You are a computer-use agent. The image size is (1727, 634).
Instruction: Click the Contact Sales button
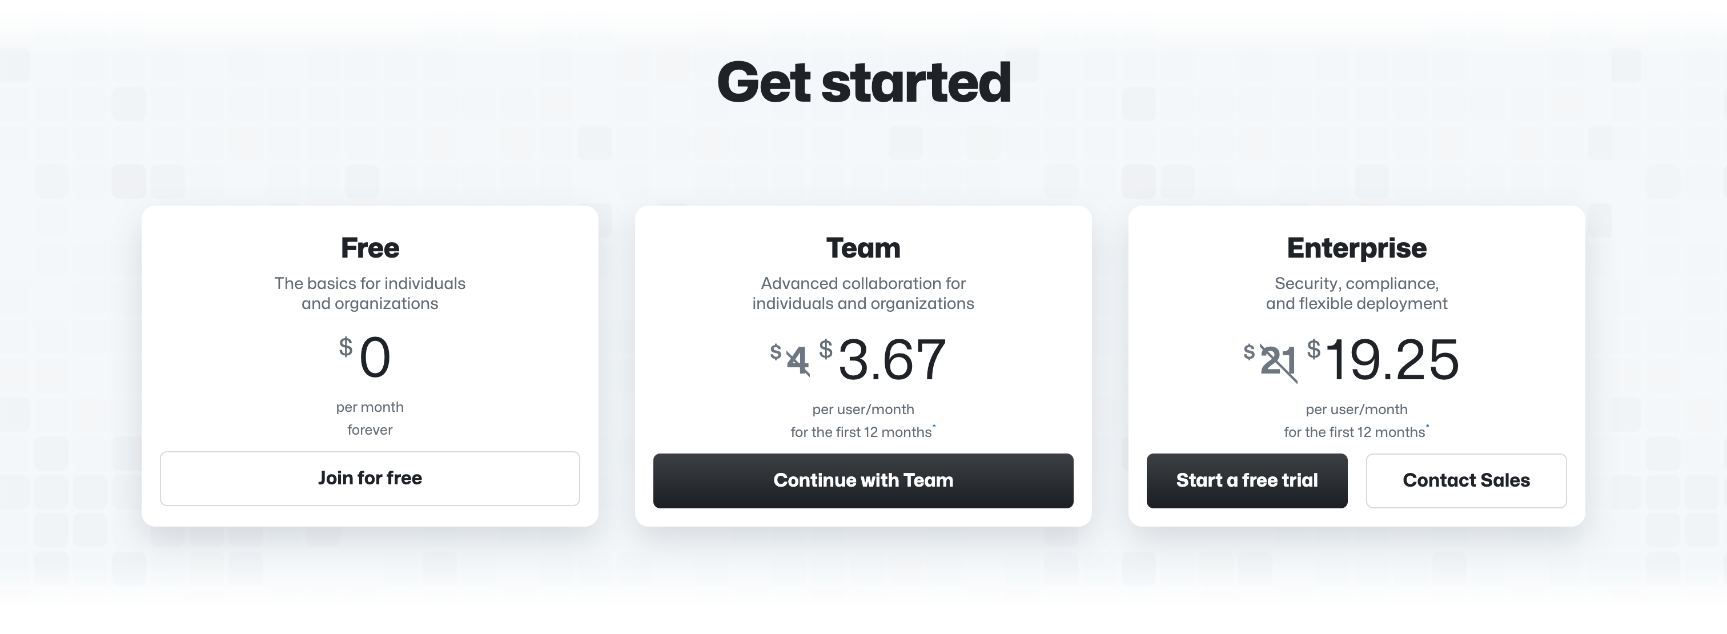(x=1465, y=480)
